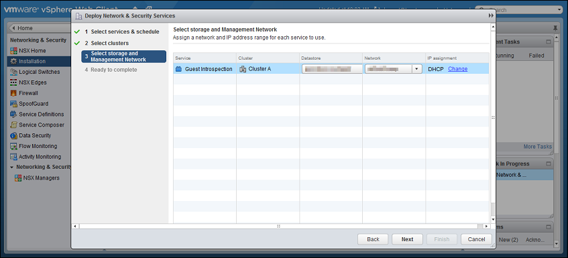Click the Recent Tasks panel maximize icon
The image size is (568, 258).
(548, 42)
